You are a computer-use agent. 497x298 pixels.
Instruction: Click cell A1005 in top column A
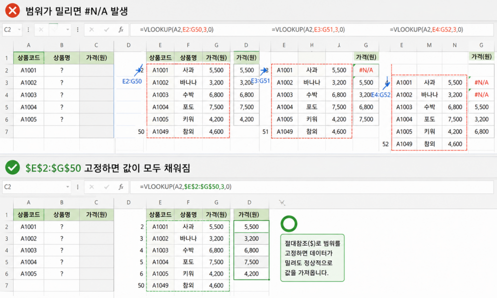(x=29, y=120)
